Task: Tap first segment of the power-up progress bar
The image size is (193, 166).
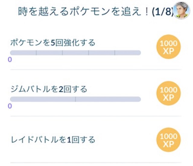Action: (x=23, y=53)
